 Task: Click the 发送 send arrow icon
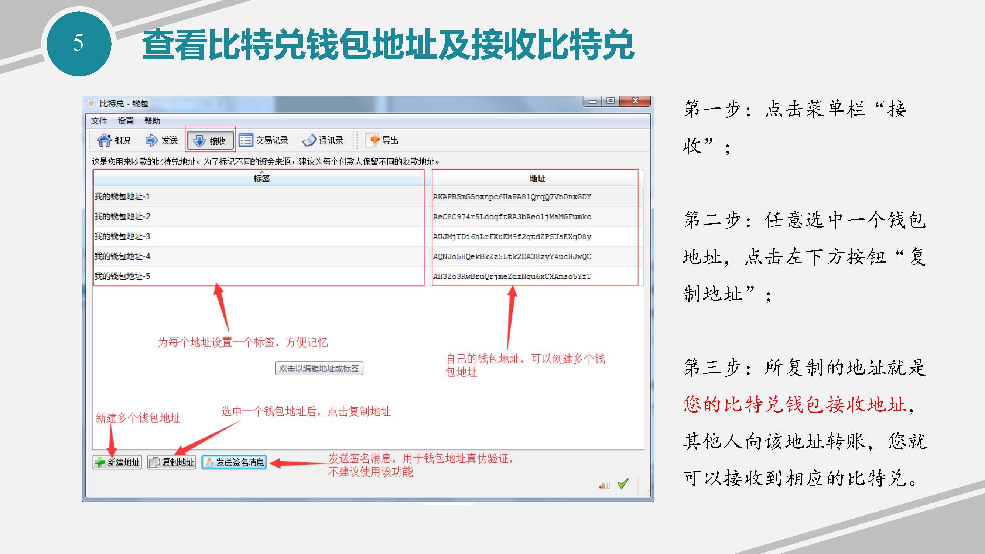151,140
